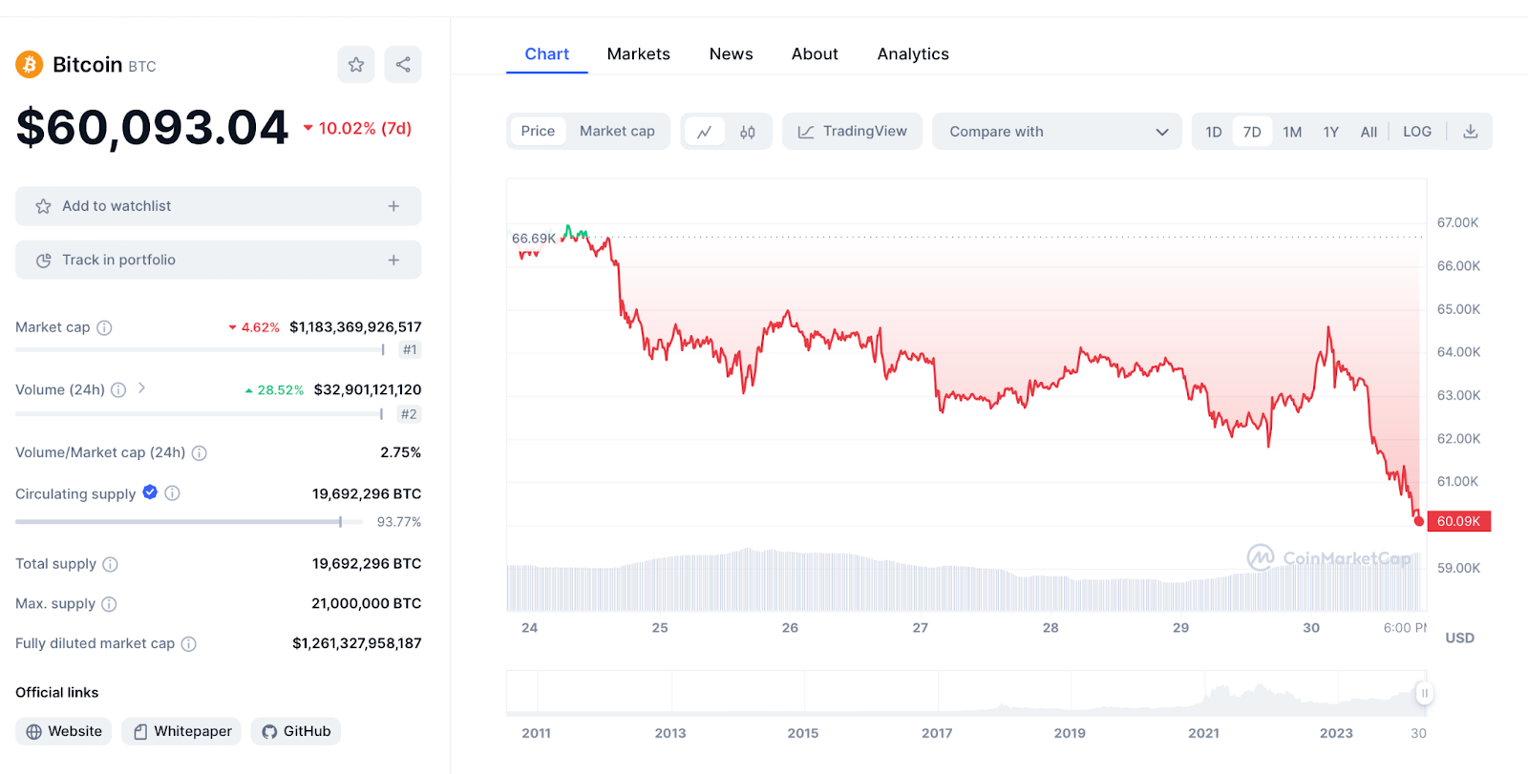1528x774 pixels.
Task: Open the Bitcoin GitHub link
Action: 296,731
